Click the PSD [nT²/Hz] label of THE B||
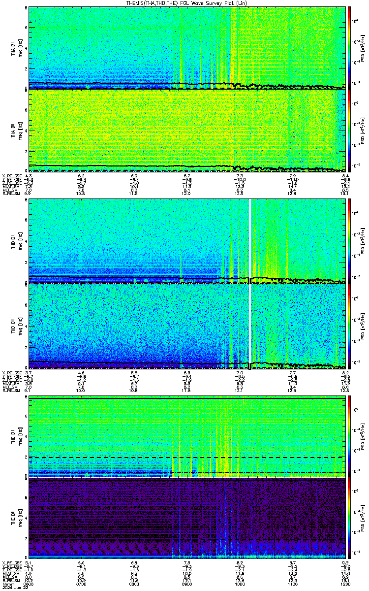Image resolution: width=369 pixels, height=591 pixels. coord(363,518)
